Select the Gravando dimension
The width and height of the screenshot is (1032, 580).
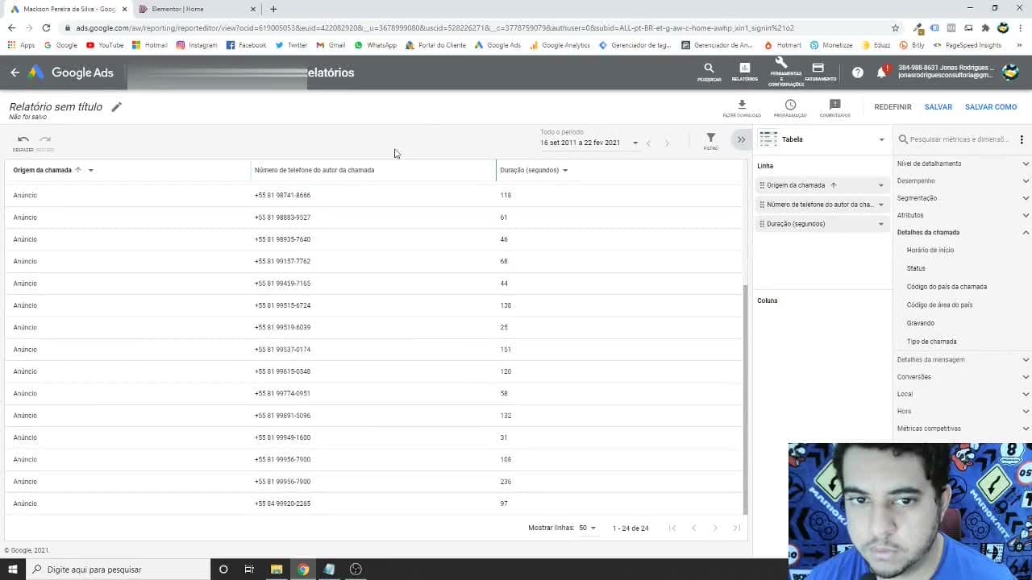tap(920, 323)
